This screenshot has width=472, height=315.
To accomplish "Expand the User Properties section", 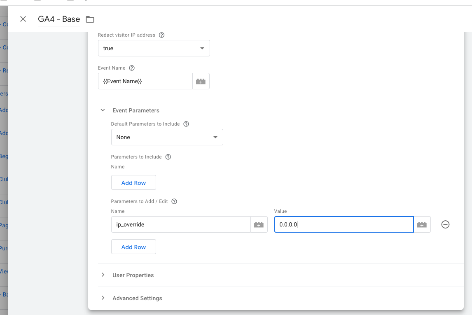I will point(103,275).
